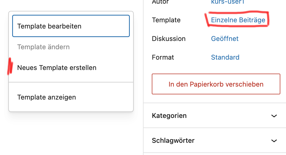Click the "Diskussion" row label
Image resolution: width=286 pixels, height=155 pixels.
point(169,39)
